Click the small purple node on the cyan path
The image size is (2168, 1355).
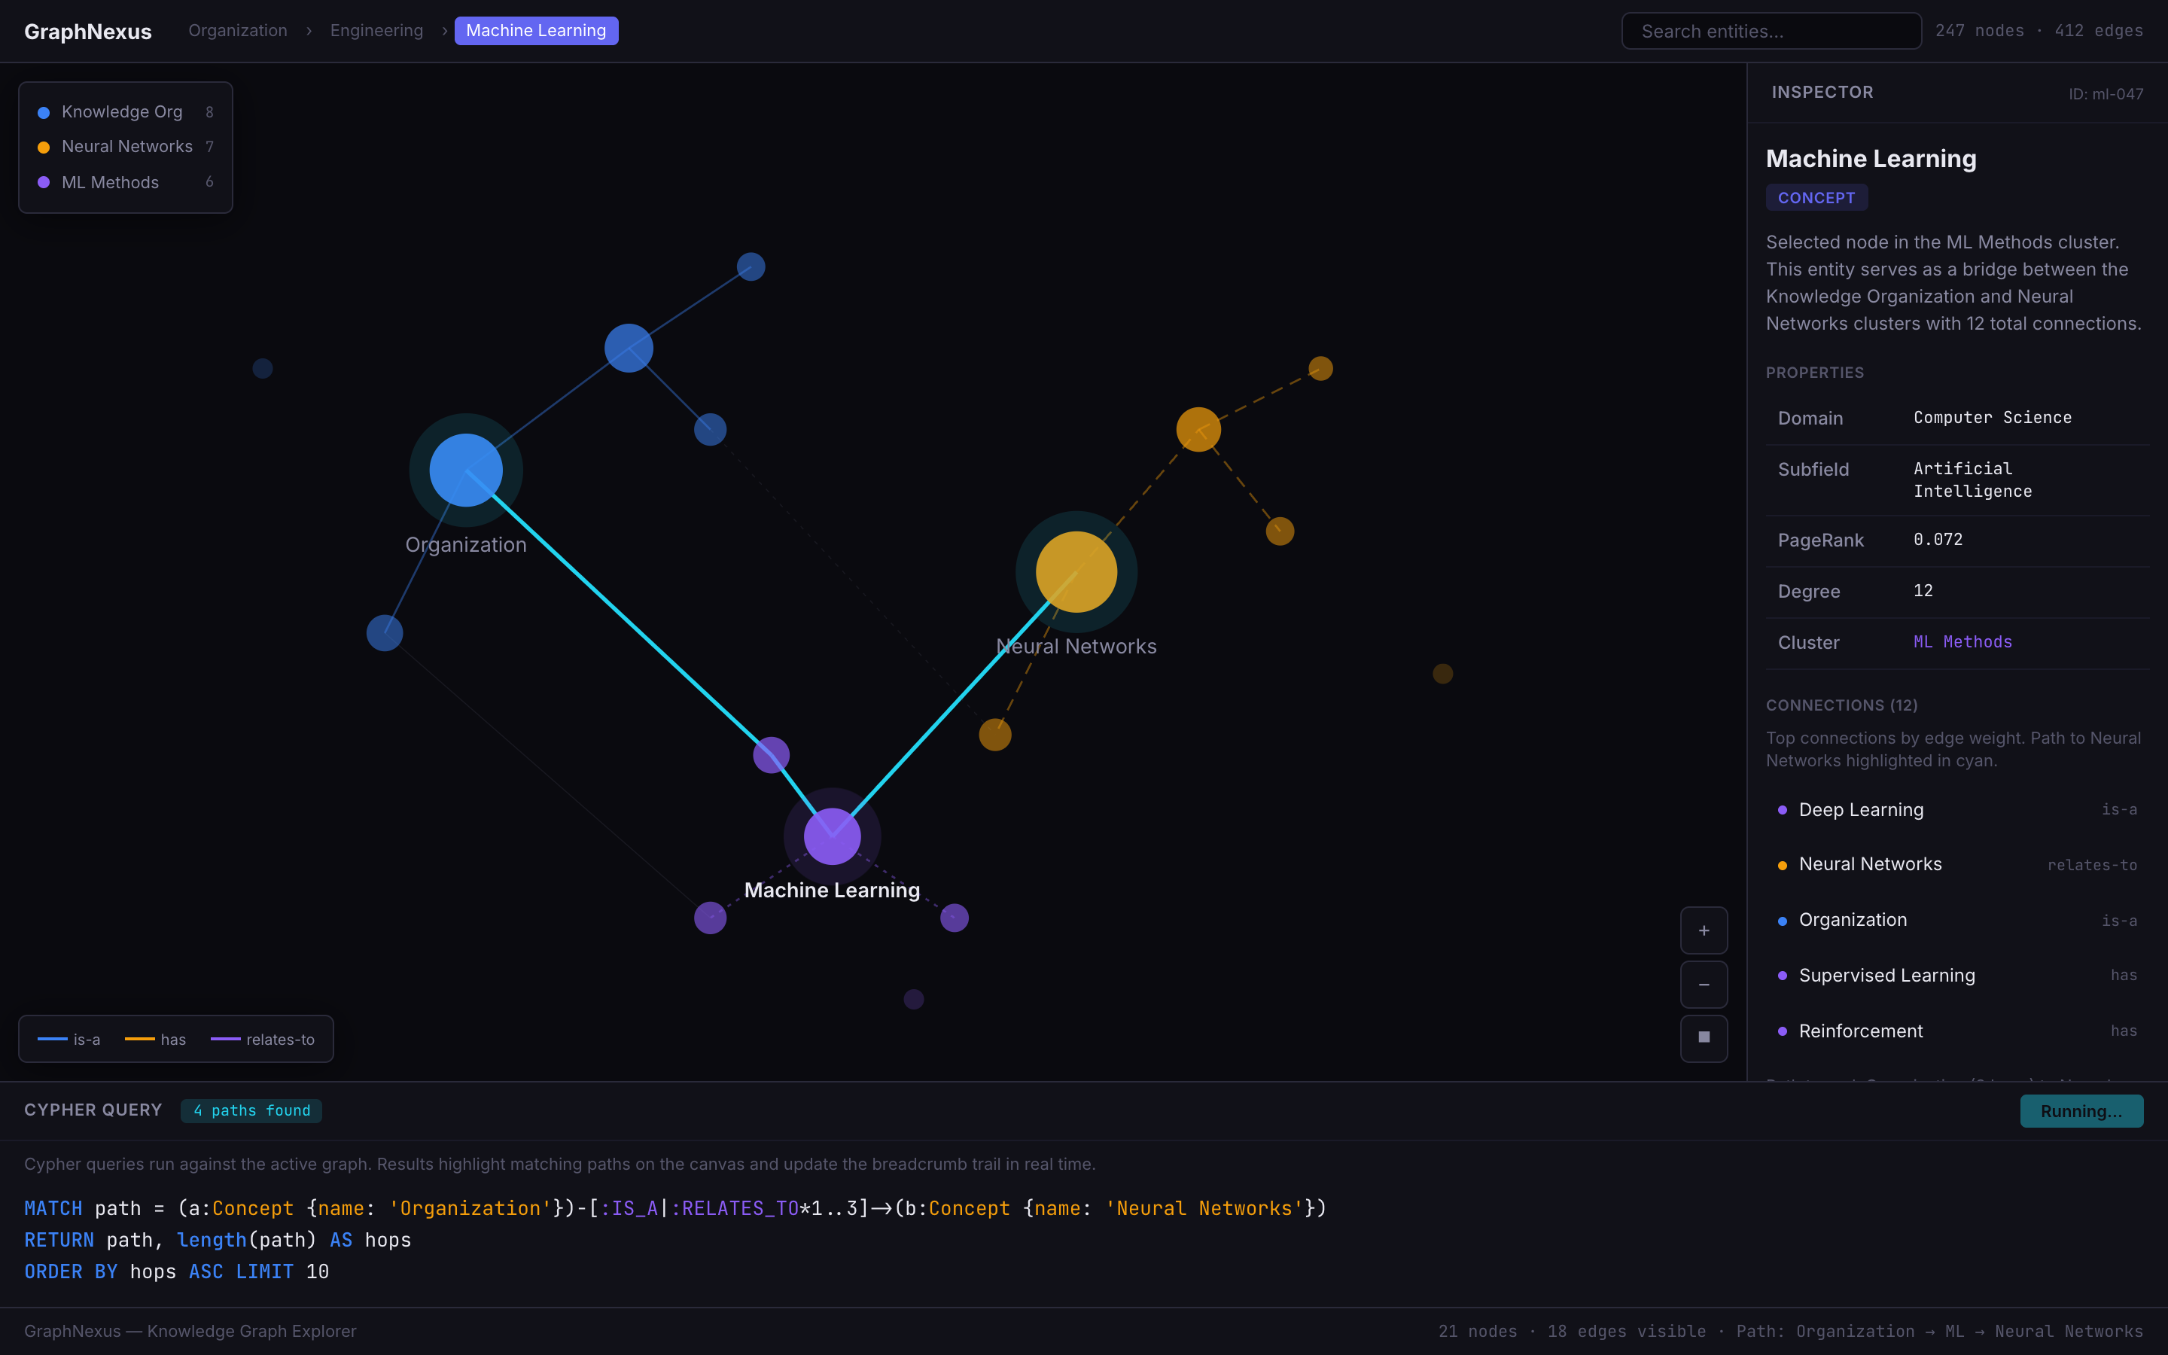772,754
